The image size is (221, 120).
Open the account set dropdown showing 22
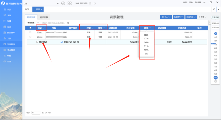click(x=41, y=4)
